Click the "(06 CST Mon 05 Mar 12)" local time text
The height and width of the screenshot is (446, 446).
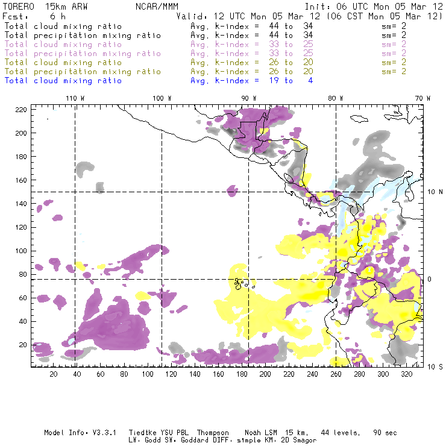385,16
